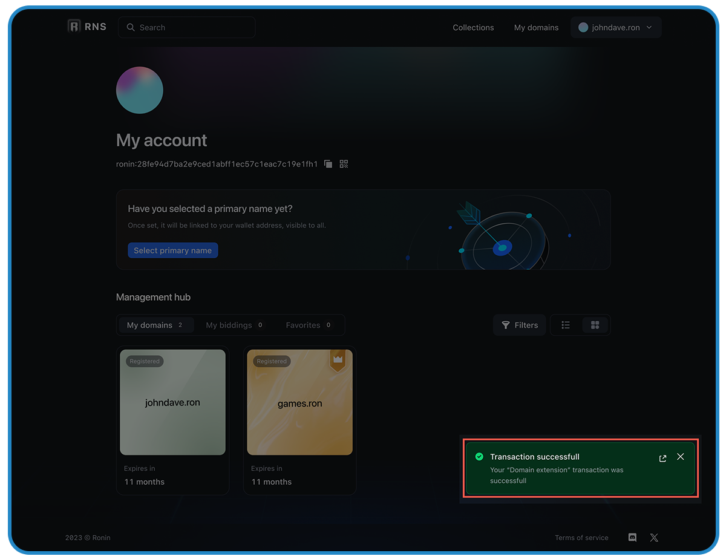Screen dimensions: 726x559
Task: Go to My domains in header
Action: point(536,27)
